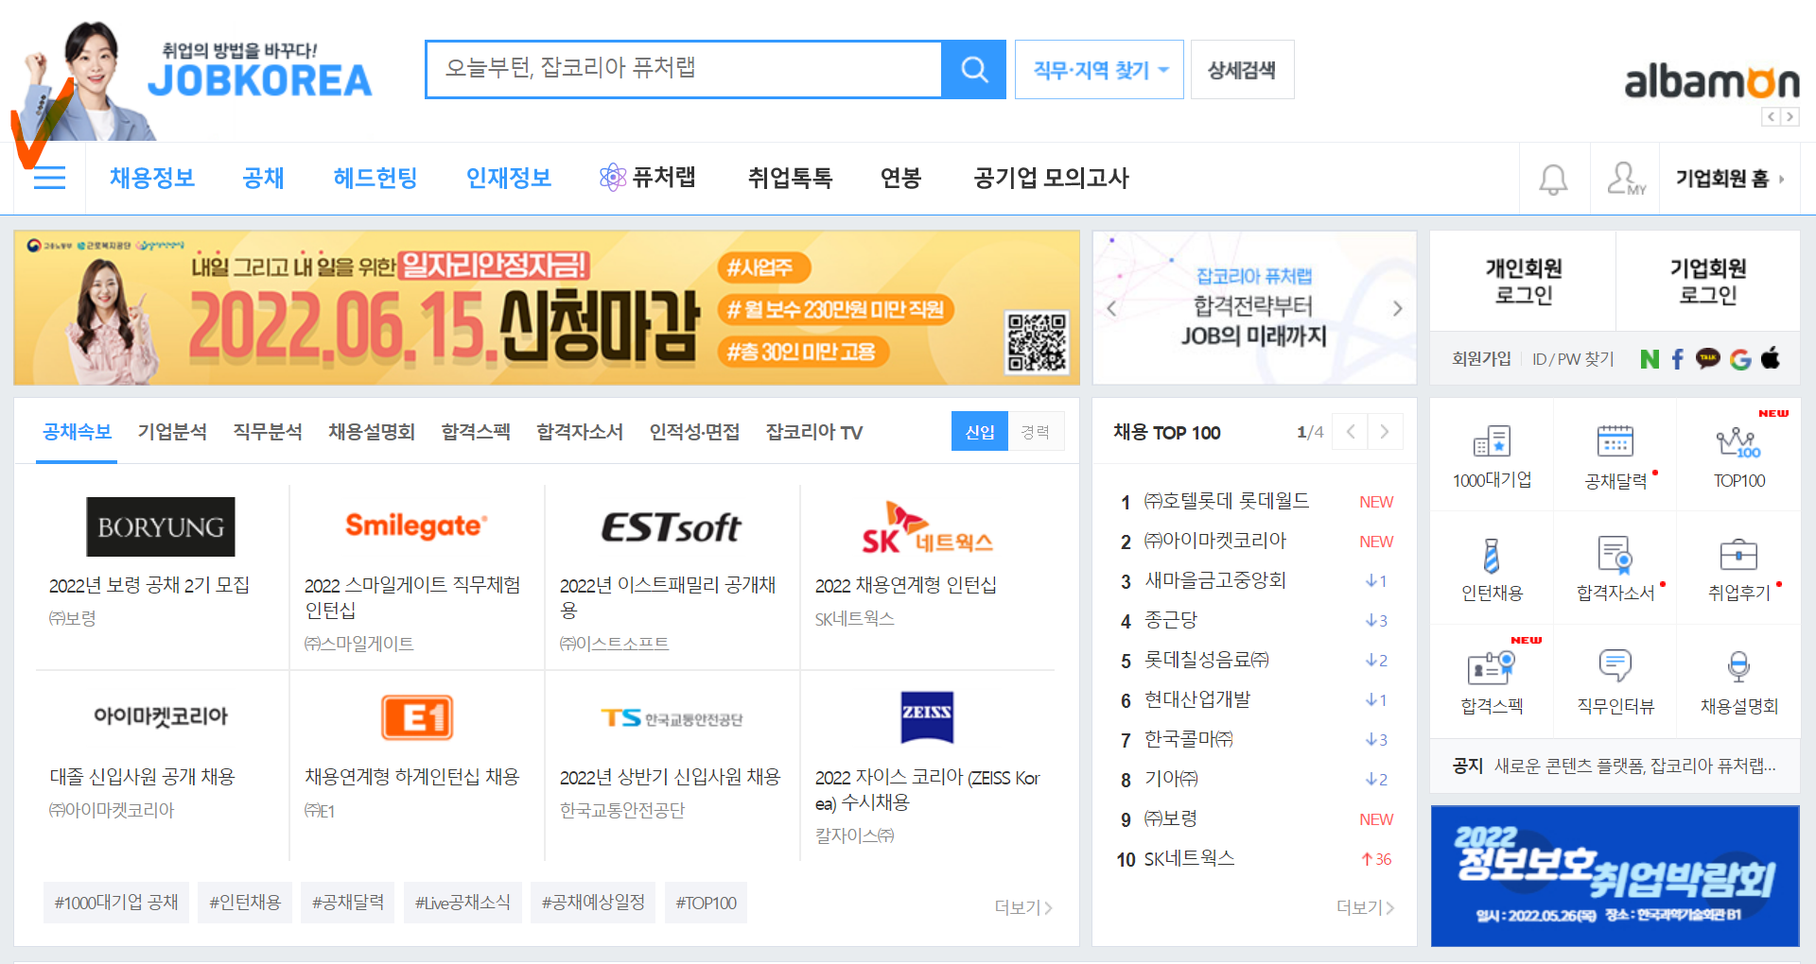Screen dimensions: 1816x964
Task: Open the 공채 menu
Action: 263,178
